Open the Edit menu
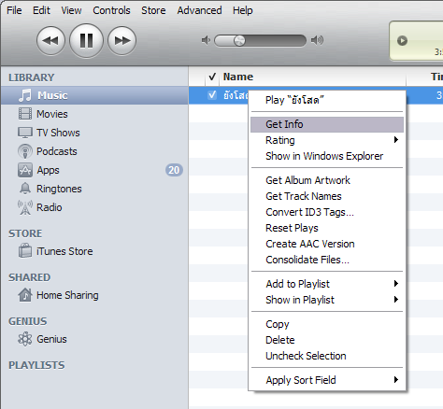The height and width of the screenshot is (409, 443). point(41,10)
